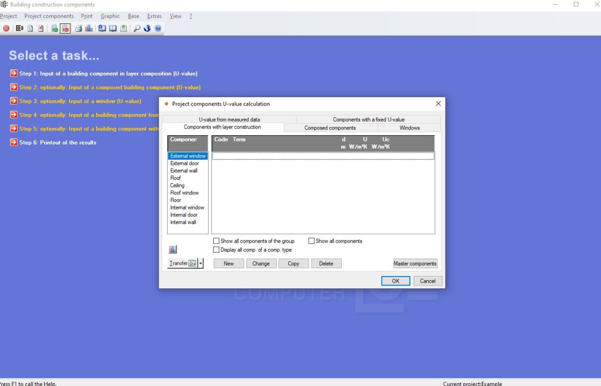Open the bar chart graphic icon in toolbar
This screenshot has width=601, height=386.
pos(89,29)
